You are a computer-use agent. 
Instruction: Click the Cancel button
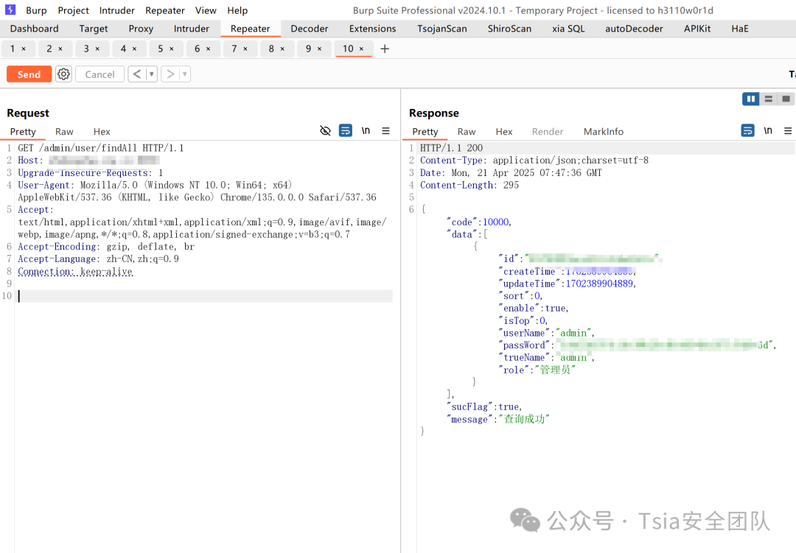99,74
